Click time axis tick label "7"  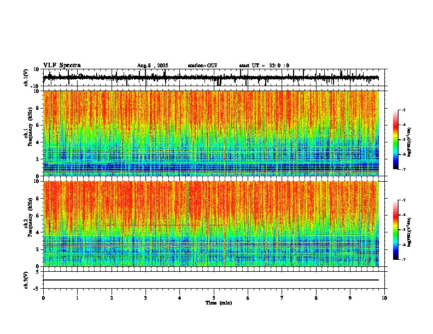[282, 298]
